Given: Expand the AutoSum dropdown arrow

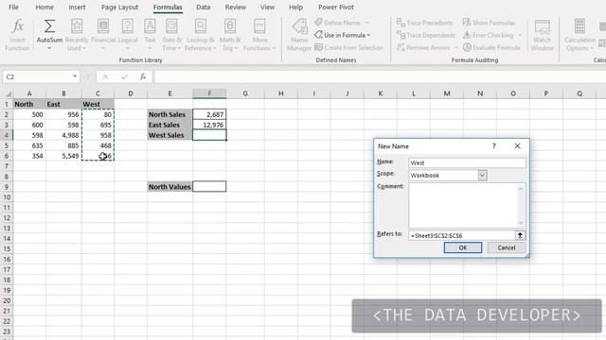Looking at the screenshot, I should click(49, 48).
